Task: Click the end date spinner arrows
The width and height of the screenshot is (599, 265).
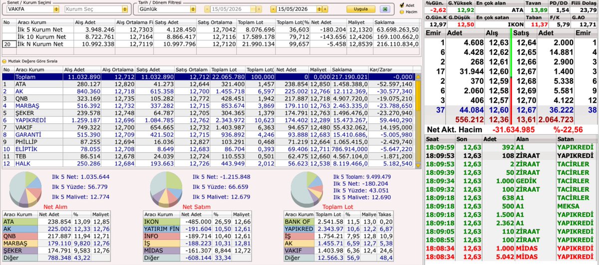Action: 319,9
